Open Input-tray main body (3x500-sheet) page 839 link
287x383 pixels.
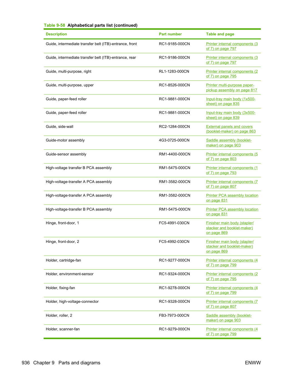(x=231, y=115)
